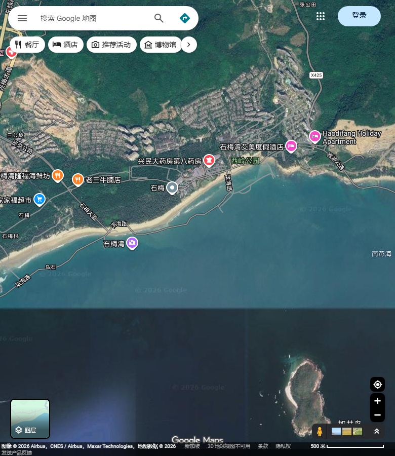Click the 三公坡 place label

(x=15, y=135)
